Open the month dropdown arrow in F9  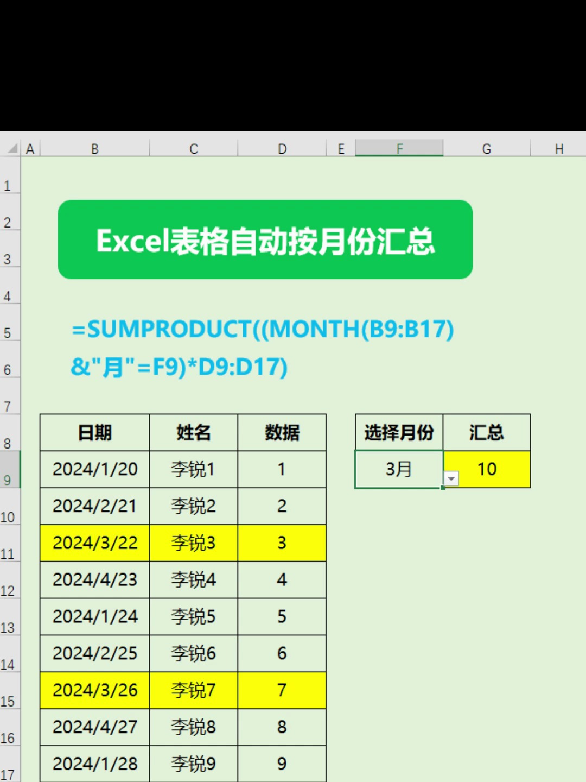point(451,478)
